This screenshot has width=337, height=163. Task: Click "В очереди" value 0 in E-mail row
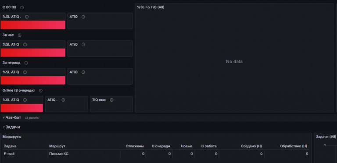[x=169, y=154]
